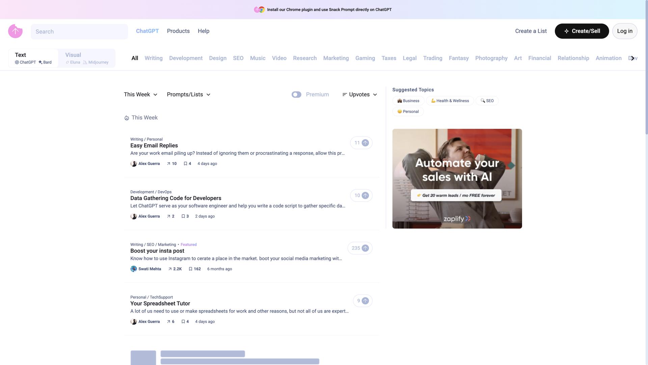This screenshot has width=648, height=365.
Task: Enable the Premium toggle switch
Action: click(296, 95)
